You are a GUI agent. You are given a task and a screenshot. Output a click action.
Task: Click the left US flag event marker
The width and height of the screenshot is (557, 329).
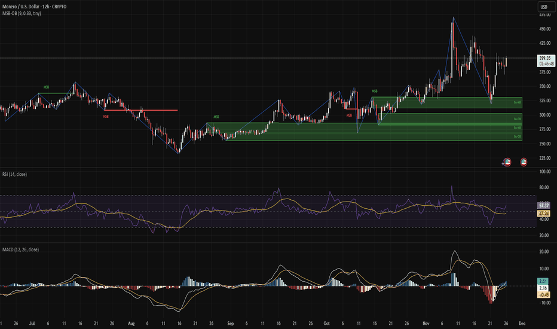[x=507, y=162]
